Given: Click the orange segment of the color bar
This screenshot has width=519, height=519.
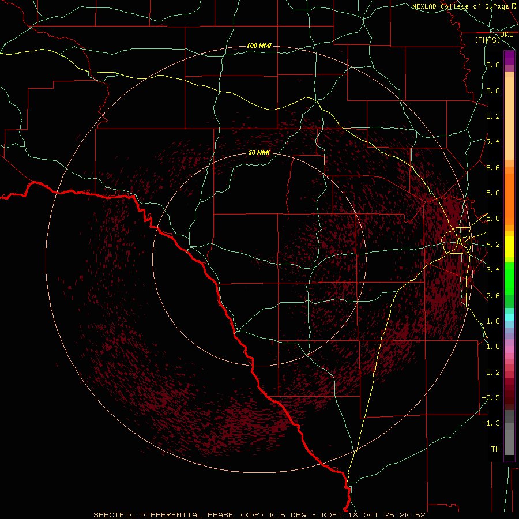Looking at the screenshot, I should [x=509, y=198].
